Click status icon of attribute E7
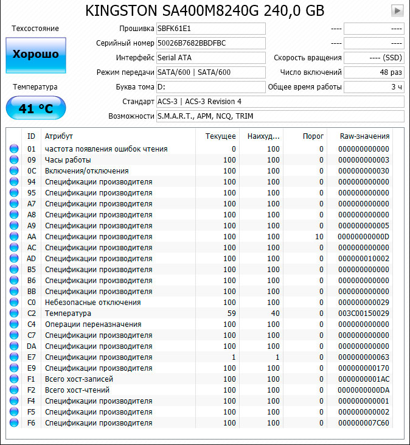410x445 pixels. point(14,357)
